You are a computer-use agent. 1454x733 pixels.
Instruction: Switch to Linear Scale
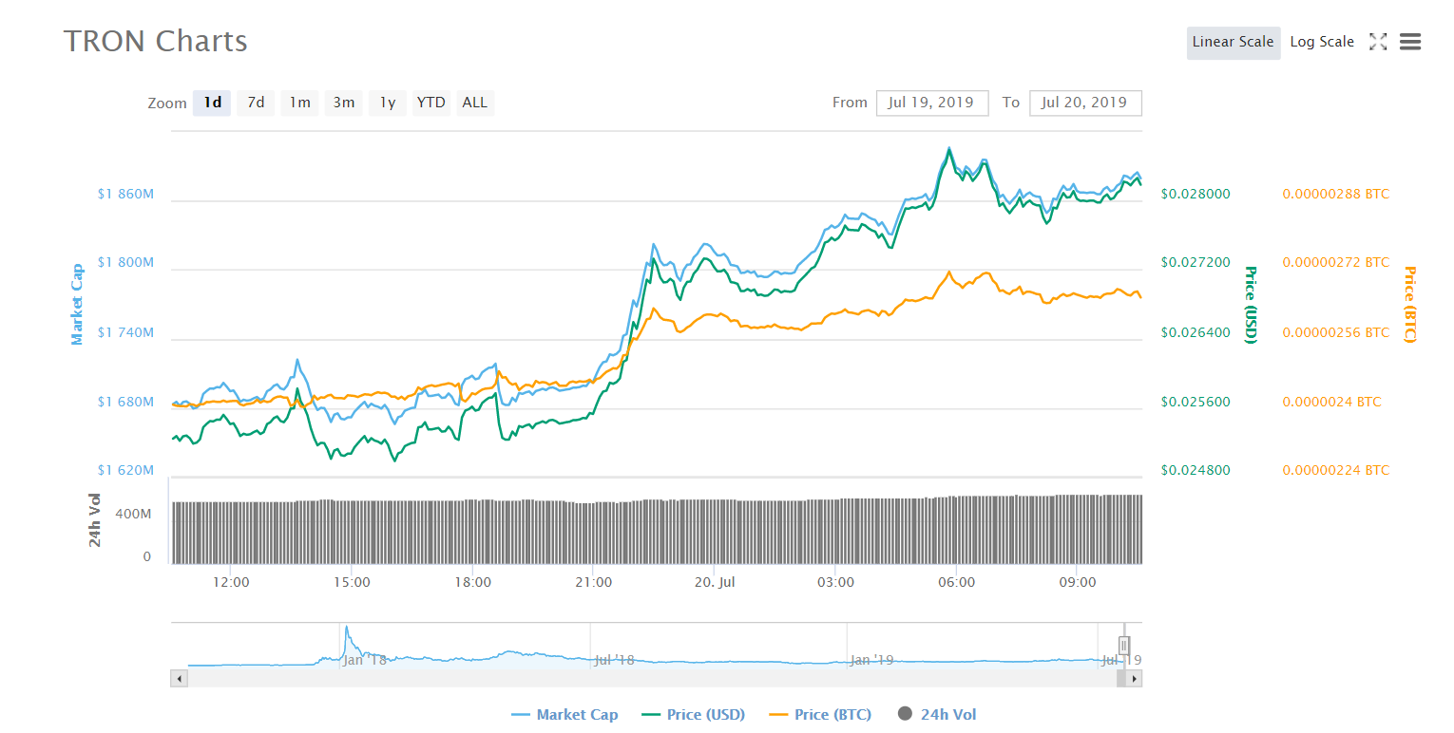1233,43
